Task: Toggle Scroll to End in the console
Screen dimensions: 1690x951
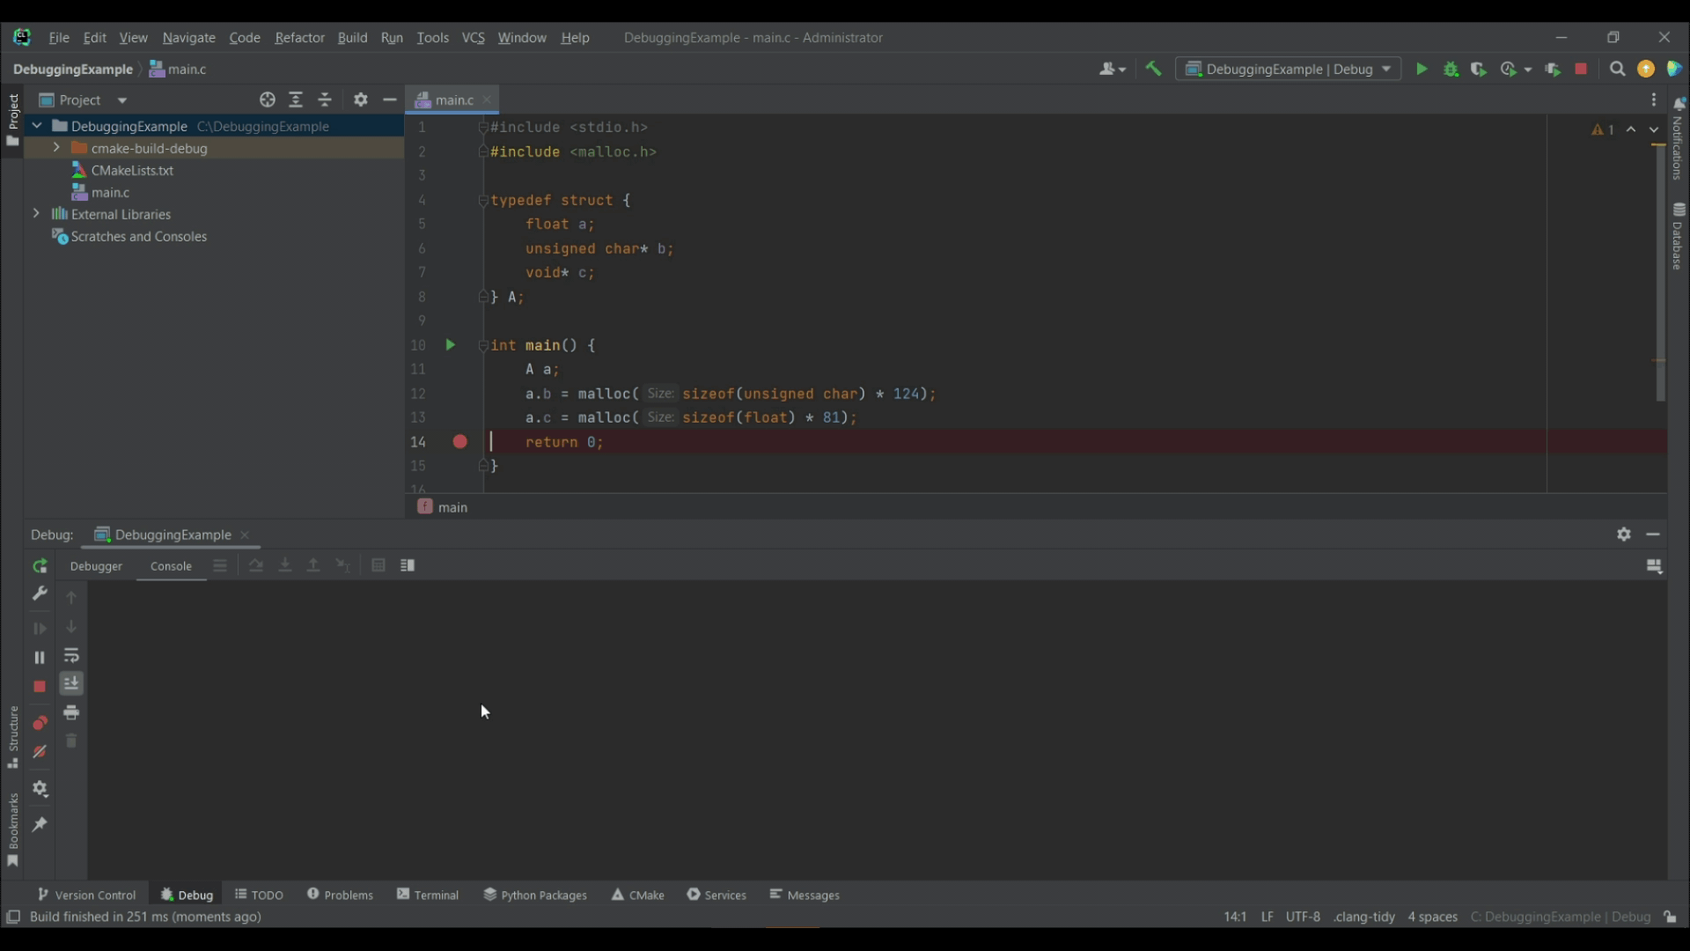Action: 71,684
